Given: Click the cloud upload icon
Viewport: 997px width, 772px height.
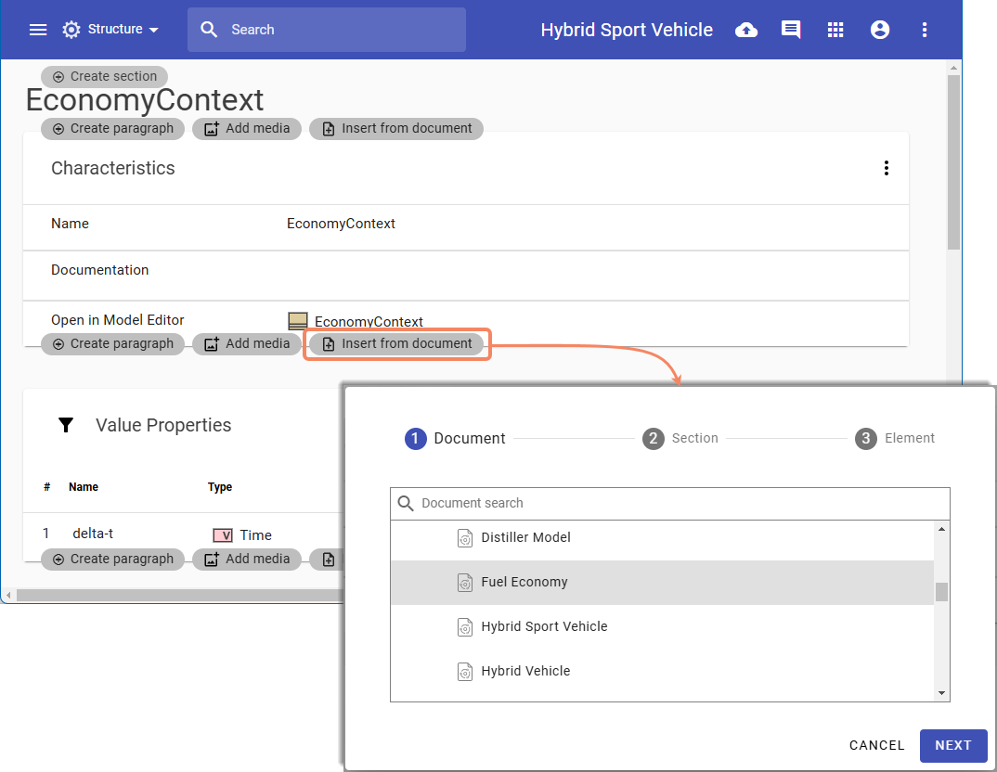Looking at the screenshot, I should (x=745, y=30).
